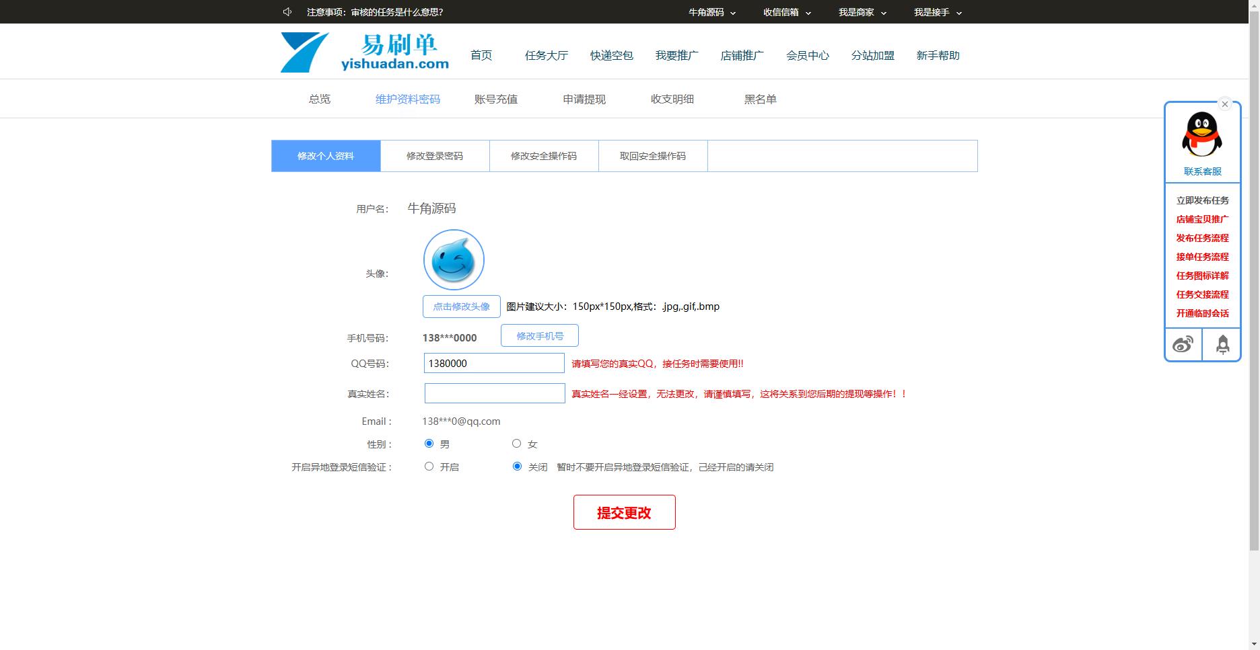Expand the 我是接手 dropdown
This screenshot has width=1260, height=650.
(x=938, y=12)
